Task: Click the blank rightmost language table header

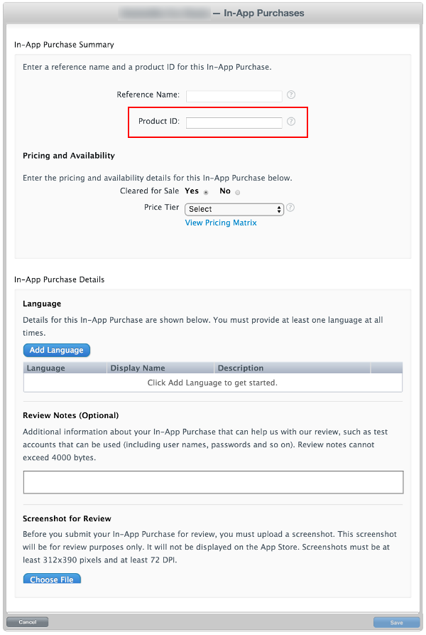Action: pyautogui.click(x=386, y=368)
